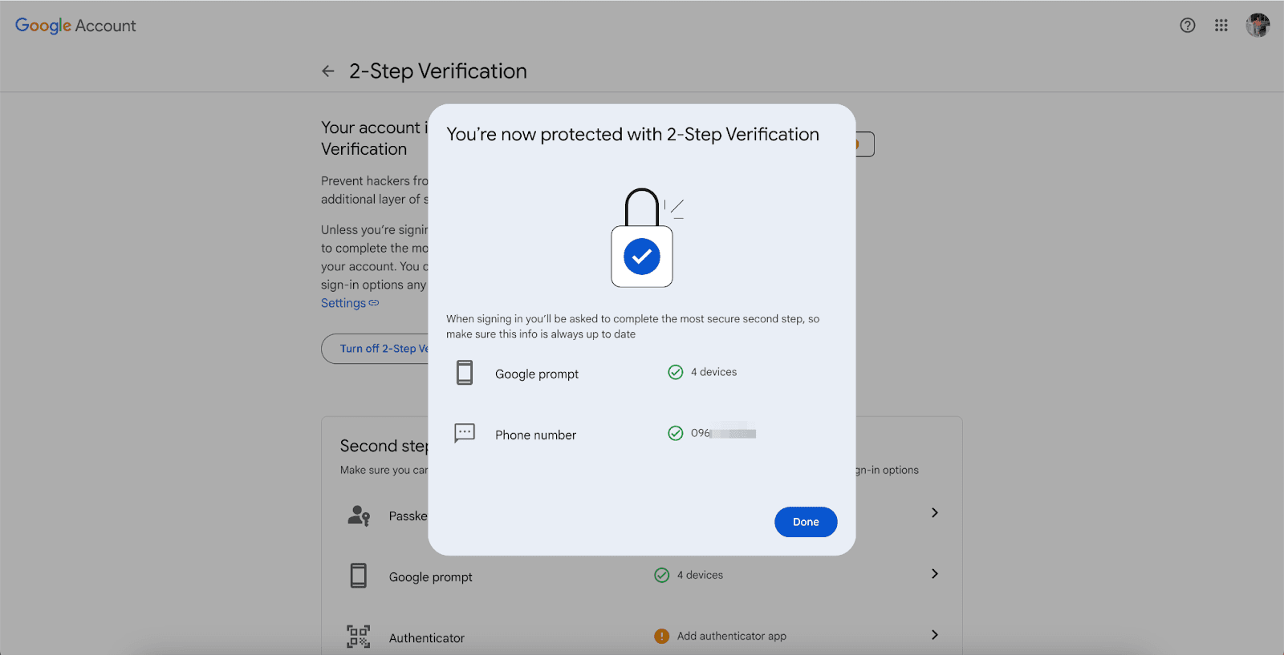Click the Passkeys person-key icon

pos(359,516)
